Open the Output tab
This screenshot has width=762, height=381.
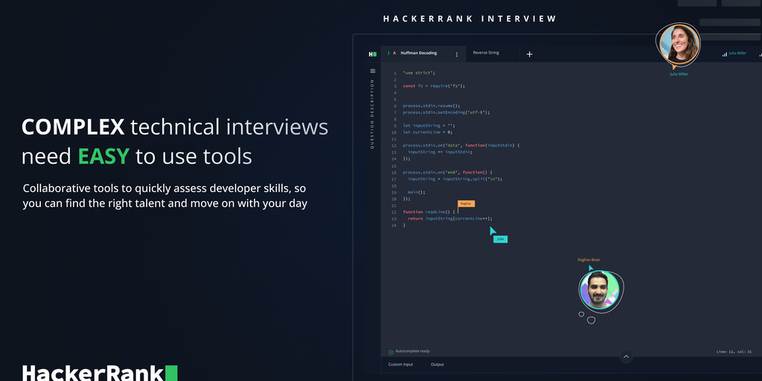(437, 365)
